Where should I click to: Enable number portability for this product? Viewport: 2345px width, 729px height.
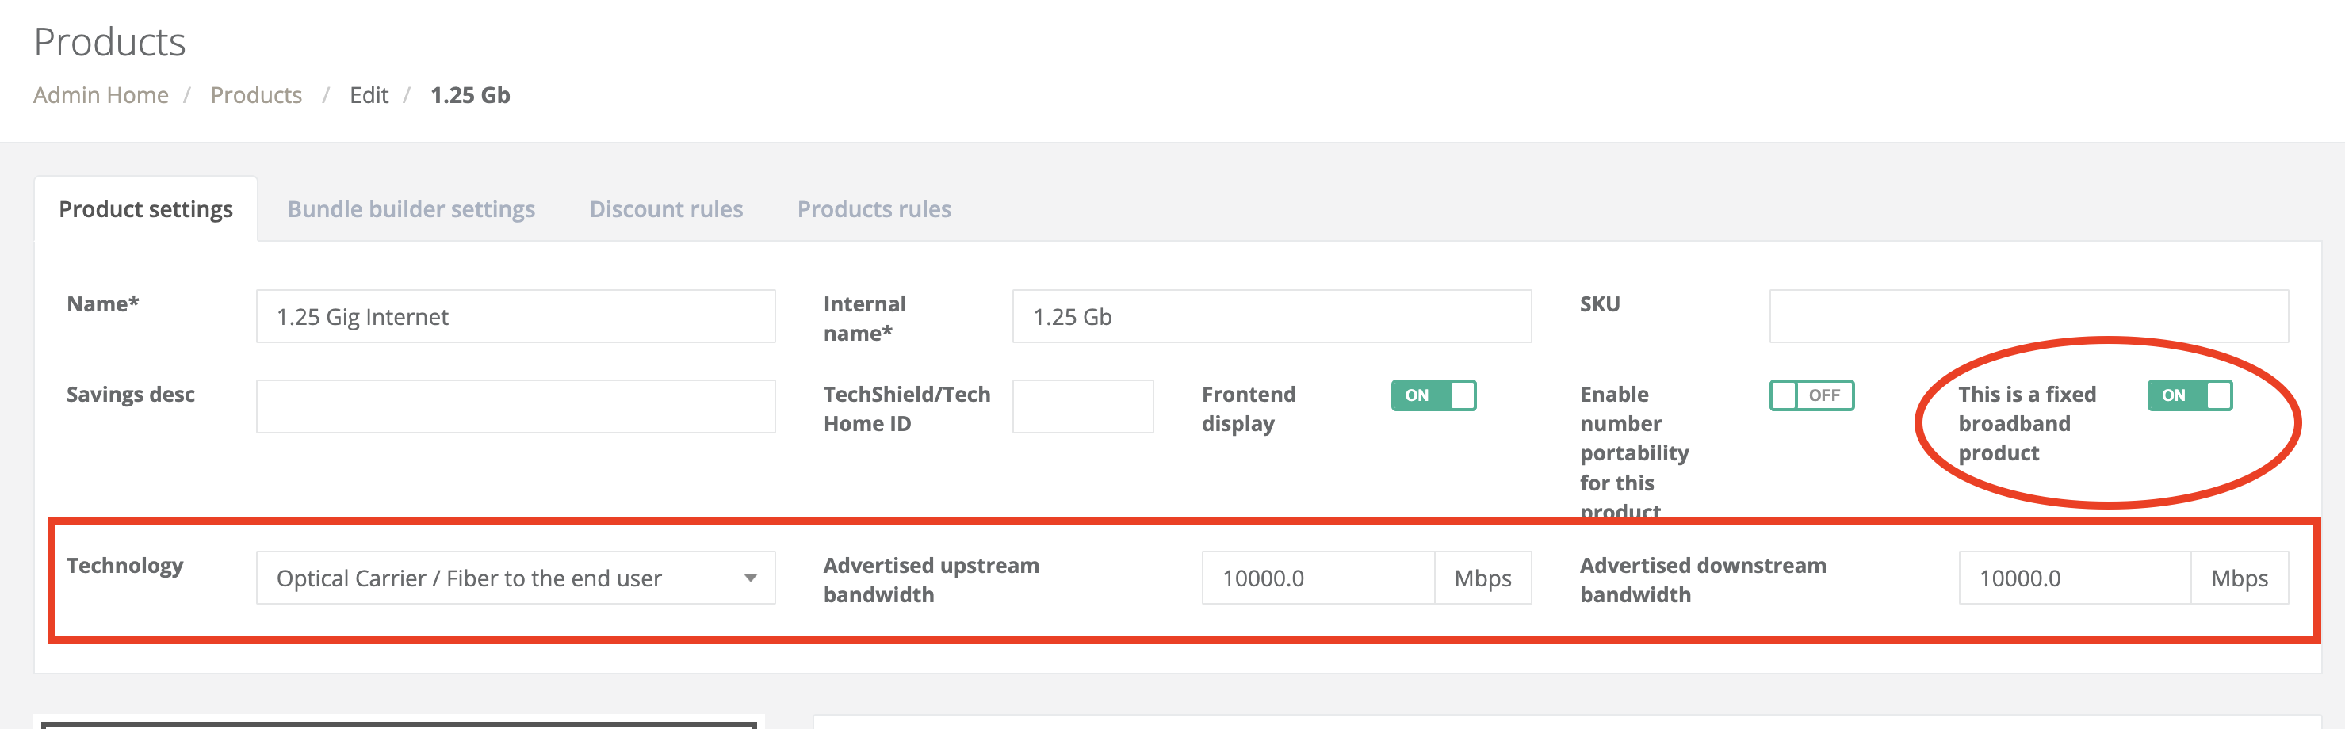pos(1811,396)
